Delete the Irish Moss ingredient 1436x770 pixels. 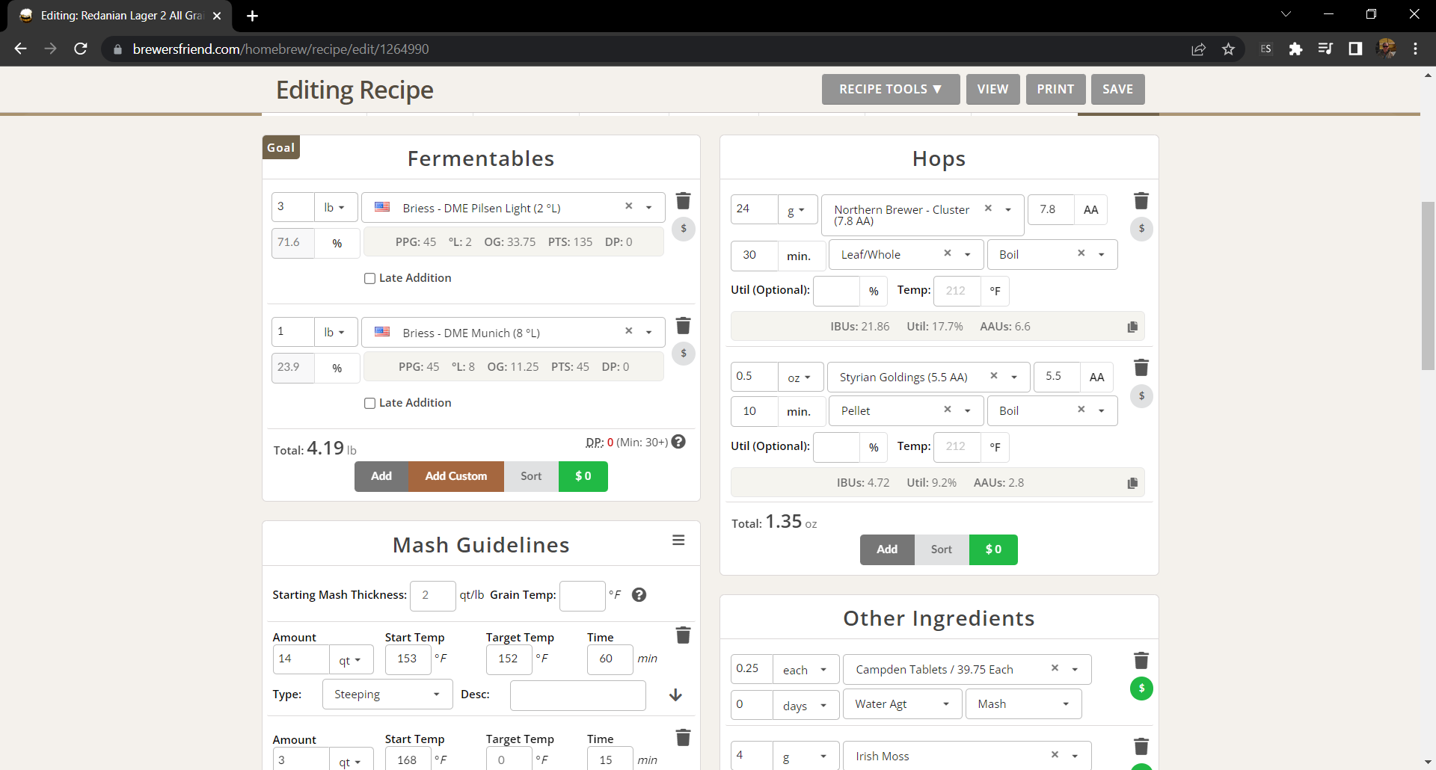[1141, 747]
